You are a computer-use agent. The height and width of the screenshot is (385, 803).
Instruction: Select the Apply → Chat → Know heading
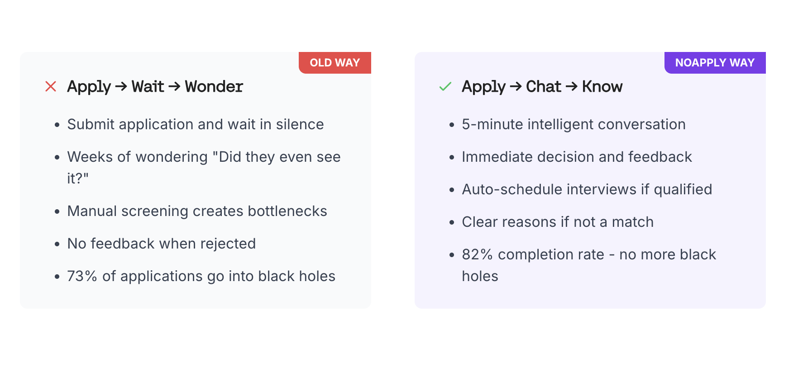pyautogui.click(x=542, y=87)
